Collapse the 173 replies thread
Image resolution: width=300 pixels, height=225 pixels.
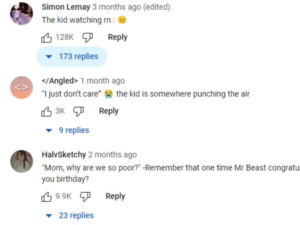pos(72,56)
